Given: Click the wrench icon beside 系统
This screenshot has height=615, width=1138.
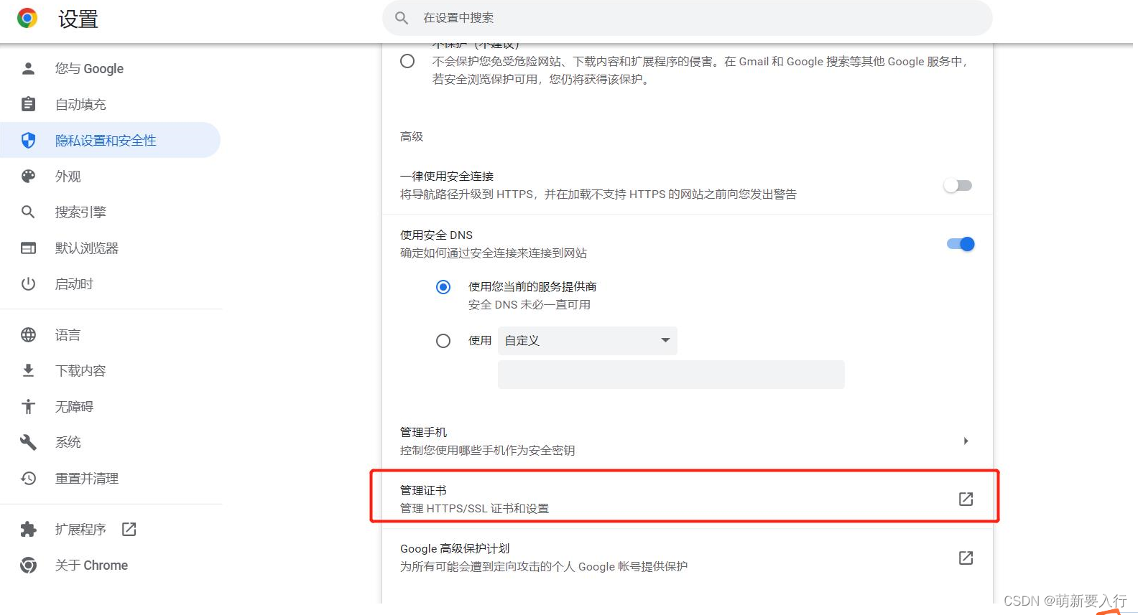Looking at the screenshot, I should pyautogui.click(x=28, y=443).
